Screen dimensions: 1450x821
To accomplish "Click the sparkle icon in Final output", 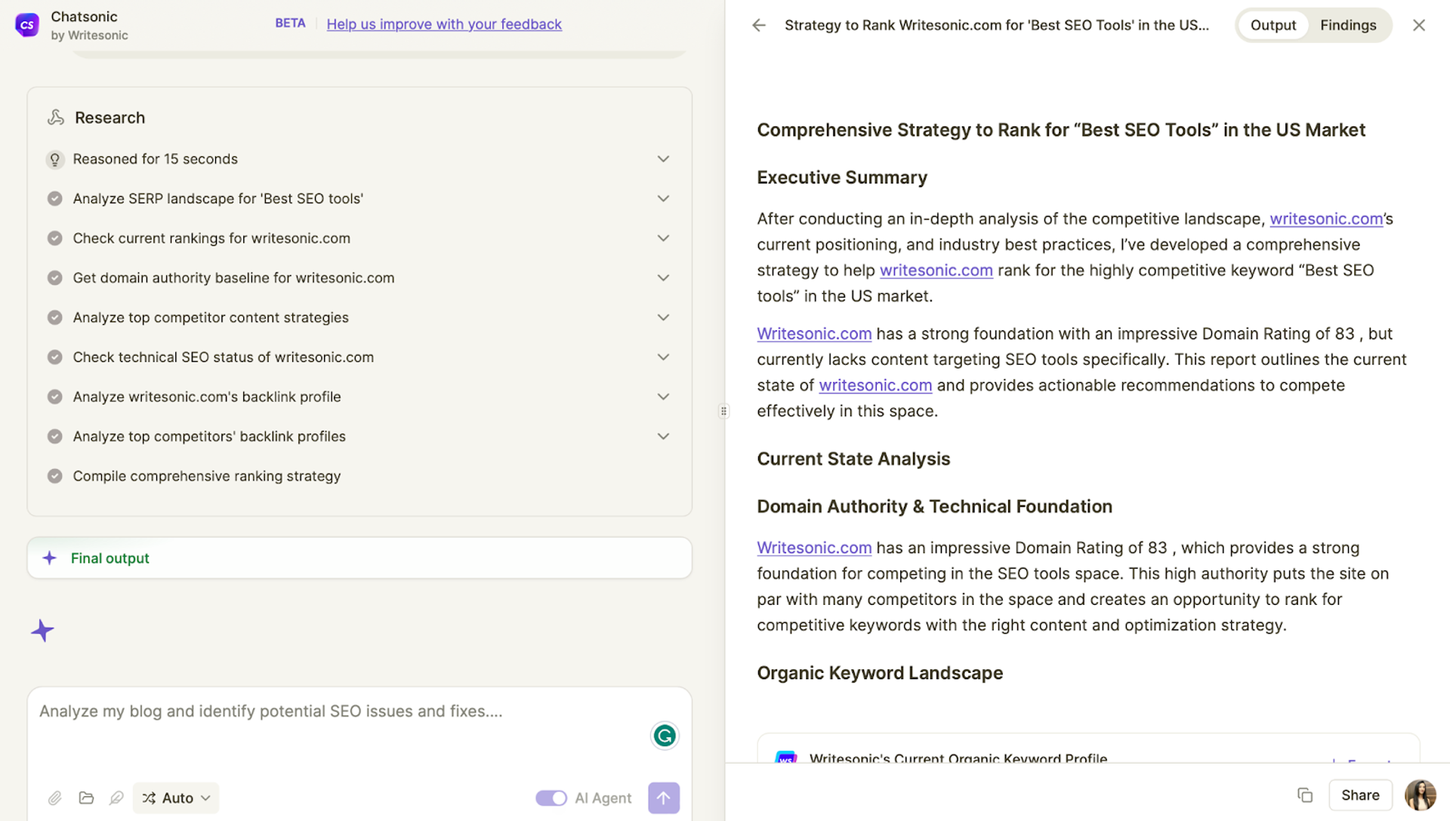I will (x=49, y=558).
